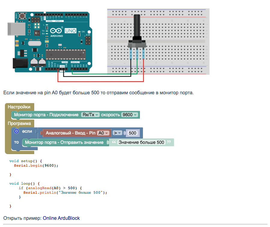Click the gear icon on the если block

point(17,131)
